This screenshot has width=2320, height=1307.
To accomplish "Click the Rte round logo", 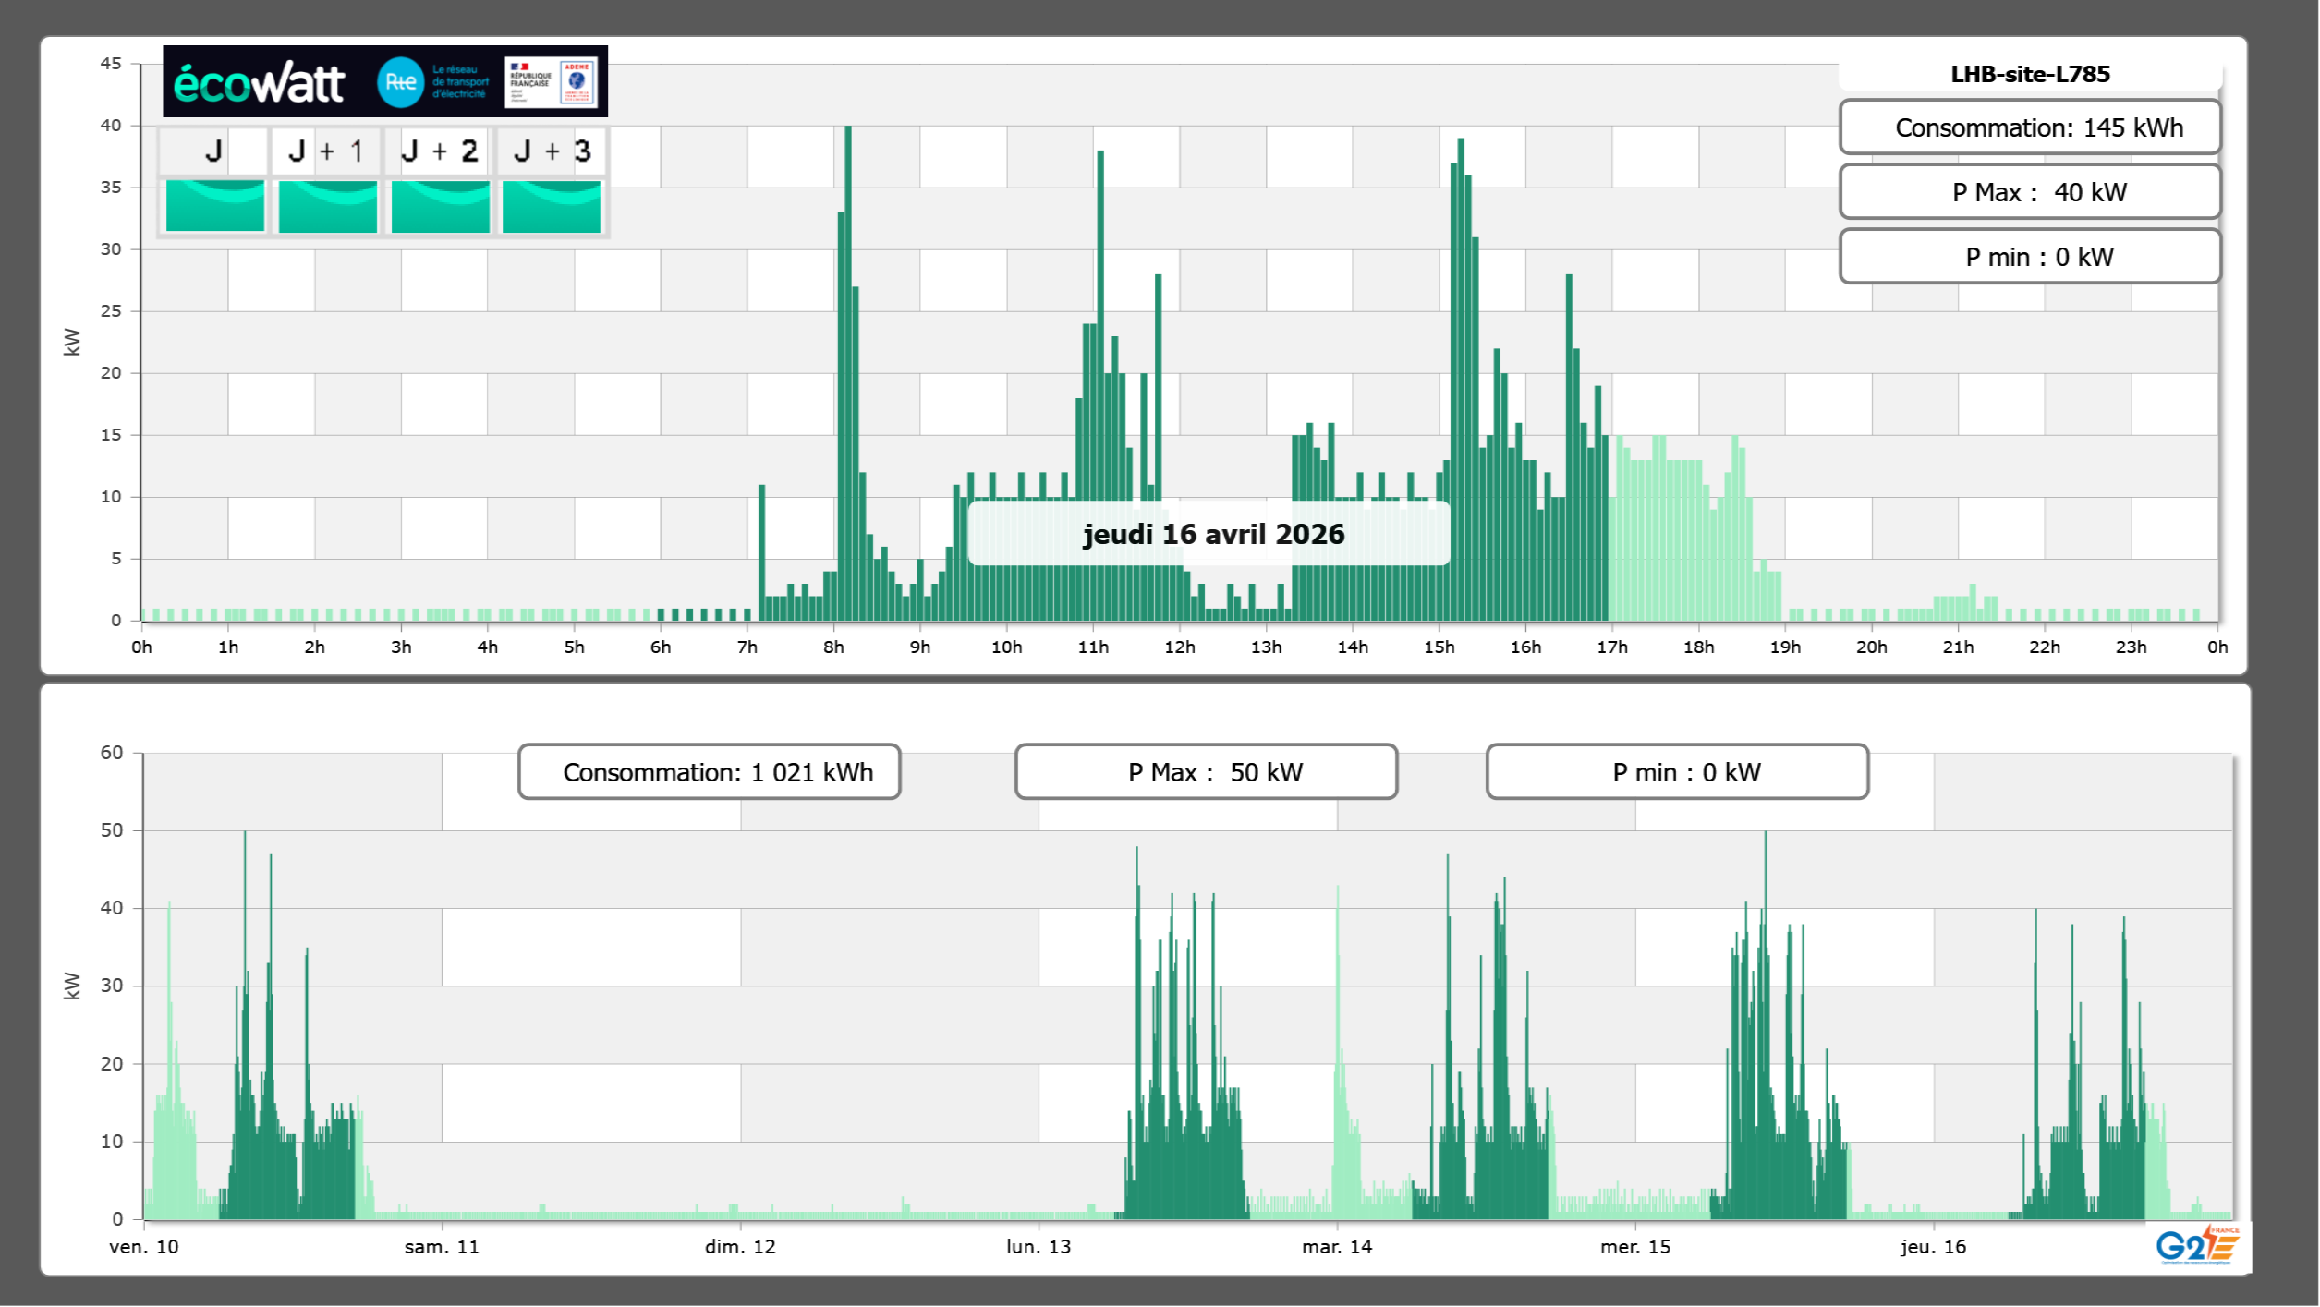I will click(x=400, y=82).
